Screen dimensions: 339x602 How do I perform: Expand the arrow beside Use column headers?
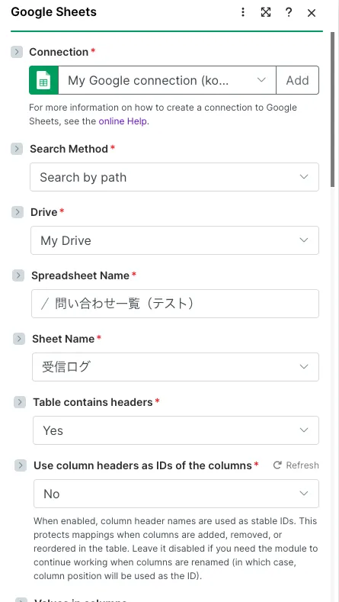pyautogui.click(x=21, y=465)
